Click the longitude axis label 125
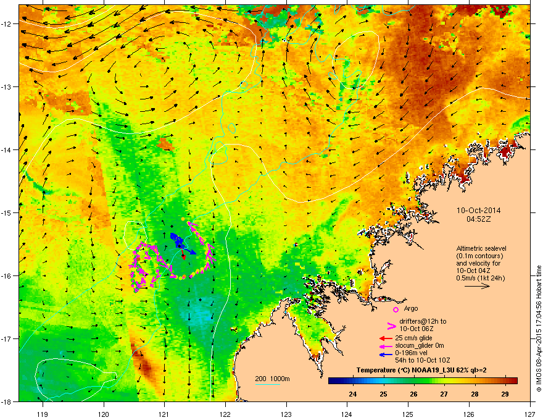This screenshot has height=420, width=543. click(408, 414)
